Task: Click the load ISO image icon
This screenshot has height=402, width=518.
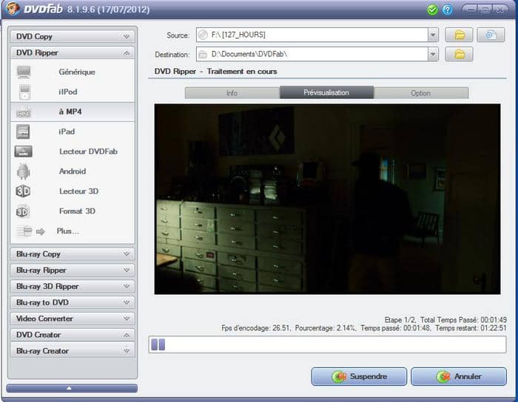Action: 491,35
